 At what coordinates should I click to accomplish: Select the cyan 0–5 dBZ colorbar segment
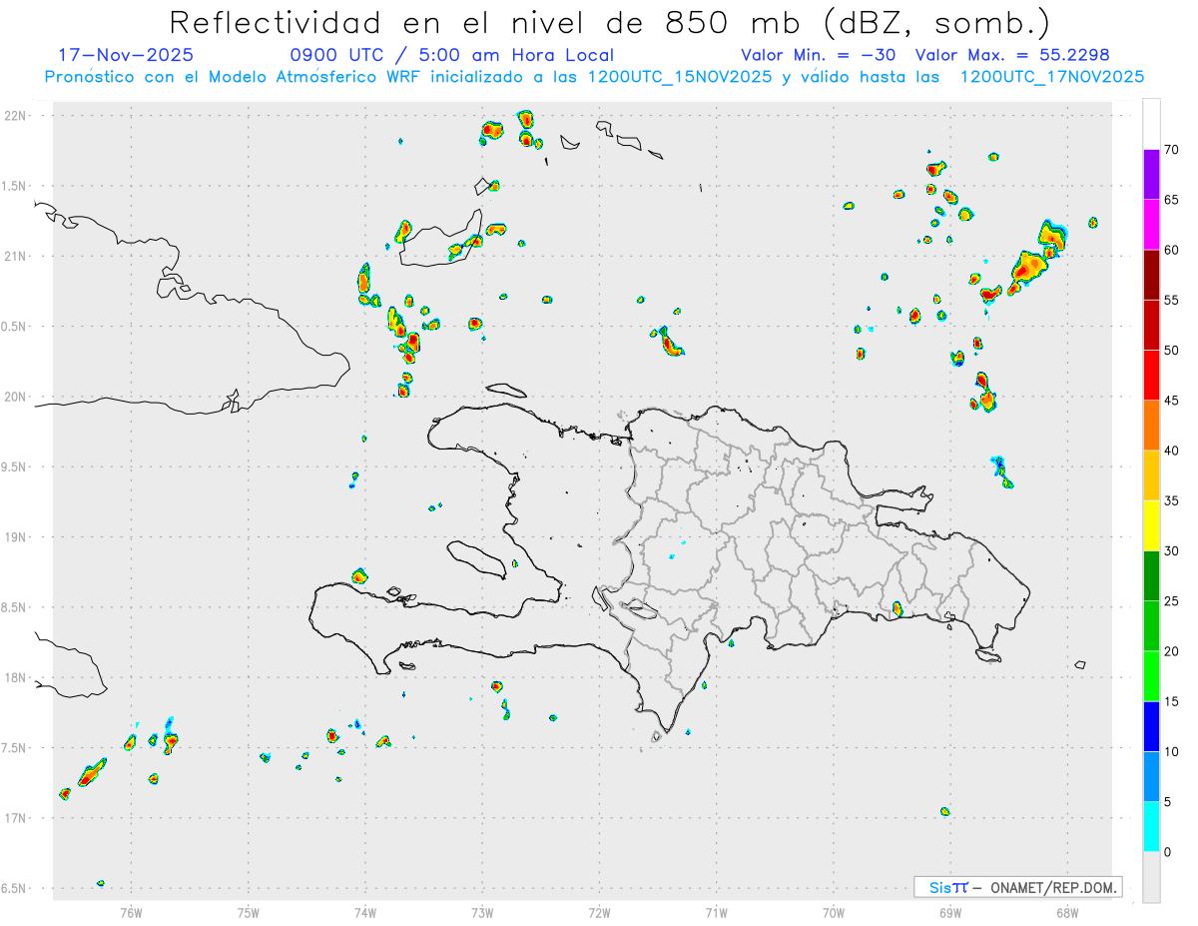click(1151, 827)
